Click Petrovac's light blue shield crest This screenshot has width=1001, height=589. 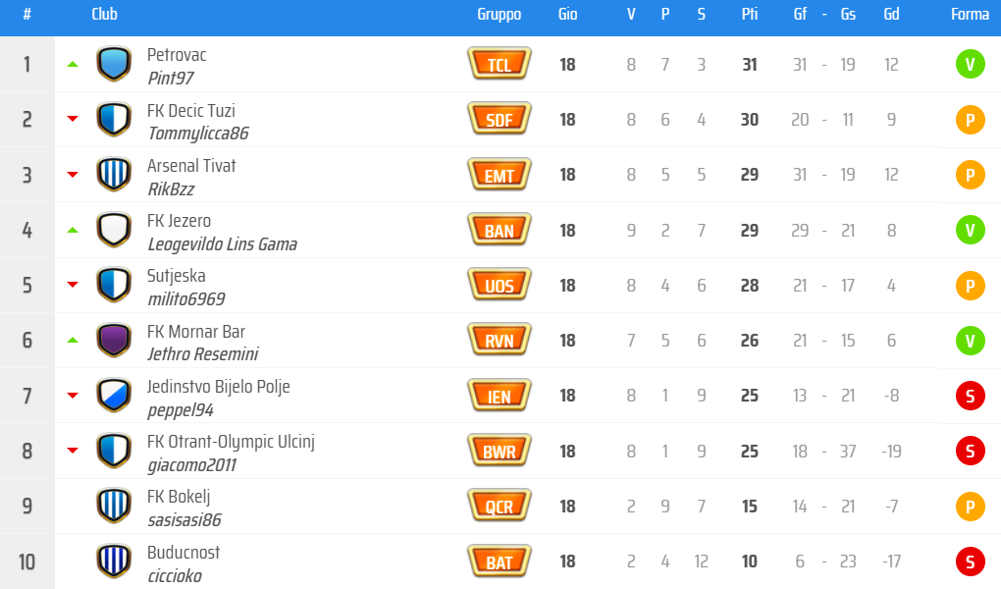click(114, 64)
